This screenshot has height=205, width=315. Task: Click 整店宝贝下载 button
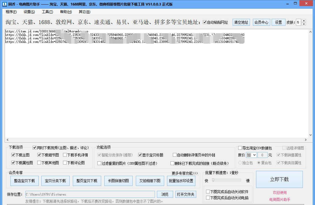pyautogui.click(x=24, y=181)
